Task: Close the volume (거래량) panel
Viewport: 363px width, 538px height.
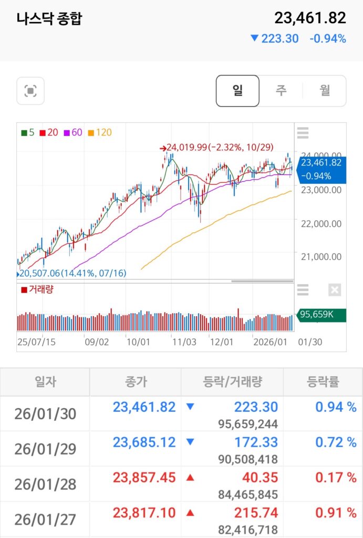Action: click(334, 289)
